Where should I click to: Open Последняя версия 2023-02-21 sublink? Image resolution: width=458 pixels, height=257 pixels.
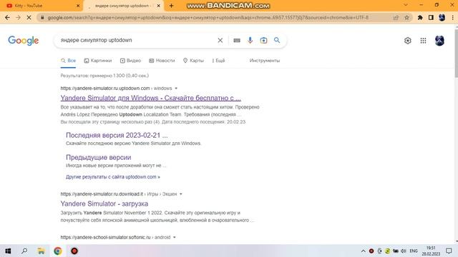click(x=117, y=135)
